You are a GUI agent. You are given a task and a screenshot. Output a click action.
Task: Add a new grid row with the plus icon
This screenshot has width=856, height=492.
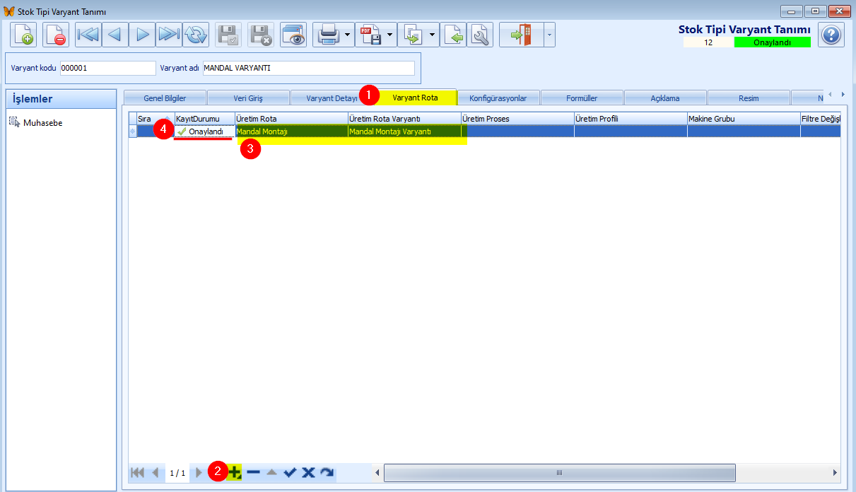click(x=235, y=472)
